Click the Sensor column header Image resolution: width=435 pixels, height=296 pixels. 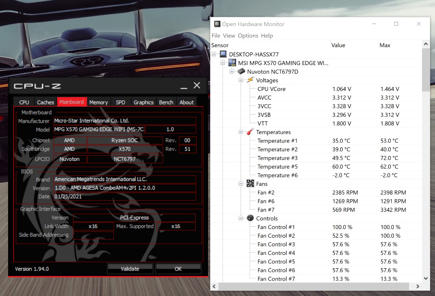point(270,45)
